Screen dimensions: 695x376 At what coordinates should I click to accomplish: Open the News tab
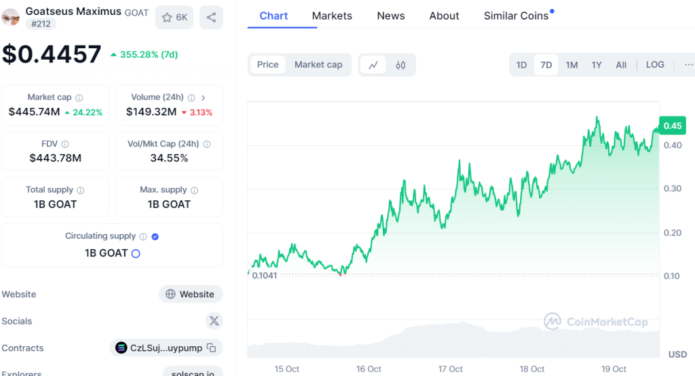tap(391, 16)
